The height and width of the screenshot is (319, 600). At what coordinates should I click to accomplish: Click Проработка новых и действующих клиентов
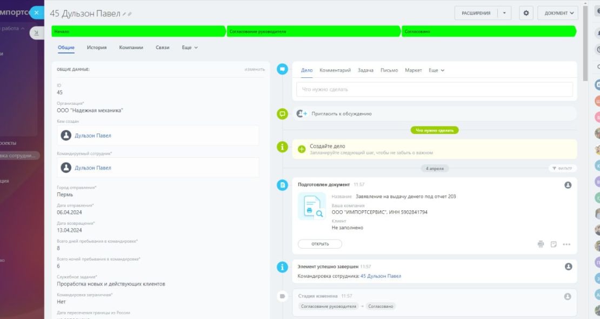click(111, 284)
